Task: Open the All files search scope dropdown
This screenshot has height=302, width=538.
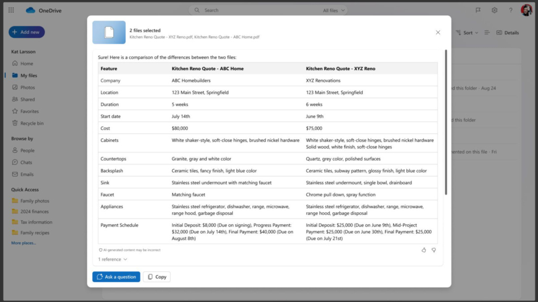Action: point(333,10)
